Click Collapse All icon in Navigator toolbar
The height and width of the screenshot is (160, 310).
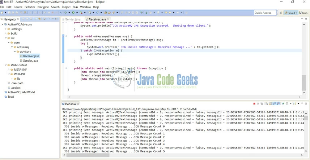[x=36, y=19]
